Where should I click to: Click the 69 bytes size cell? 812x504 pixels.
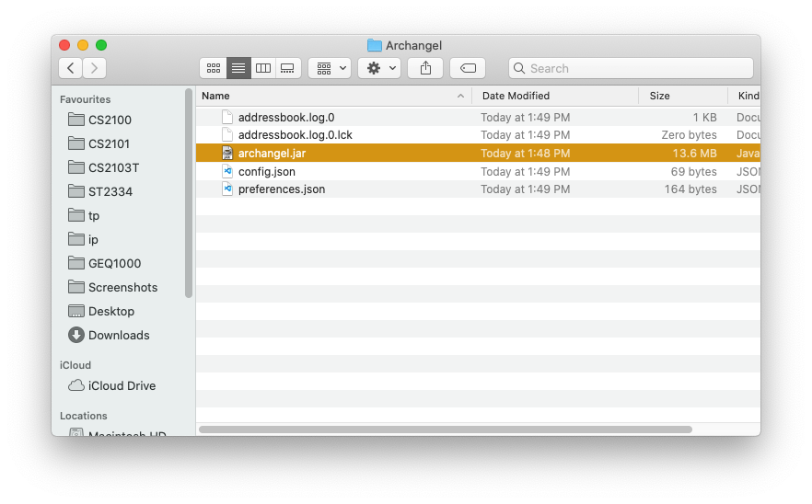[693, 172]
